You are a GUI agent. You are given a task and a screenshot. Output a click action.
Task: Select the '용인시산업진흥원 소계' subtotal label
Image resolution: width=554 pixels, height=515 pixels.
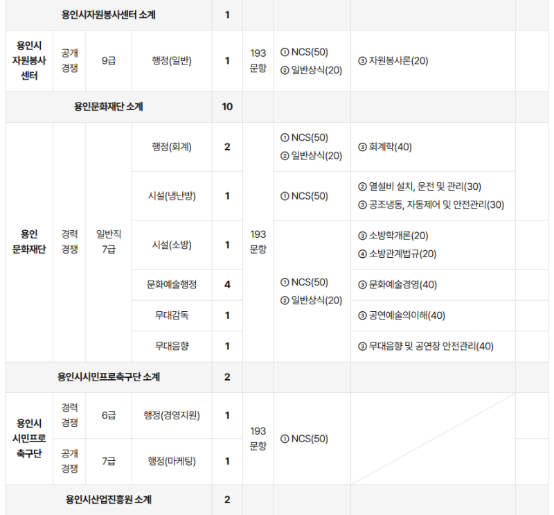tap(109, 500)
